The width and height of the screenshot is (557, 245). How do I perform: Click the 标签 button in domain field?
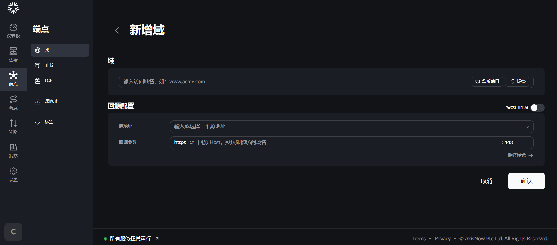click(x=517, y=81)
